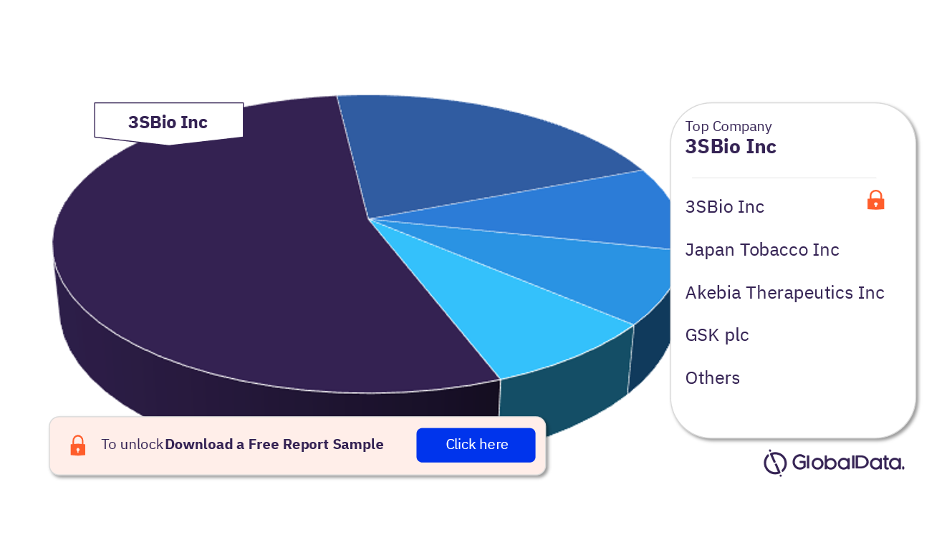Click the thin royal blue pie slice
This screenshot has height=535, width=952.
click(x=573, y=211)
